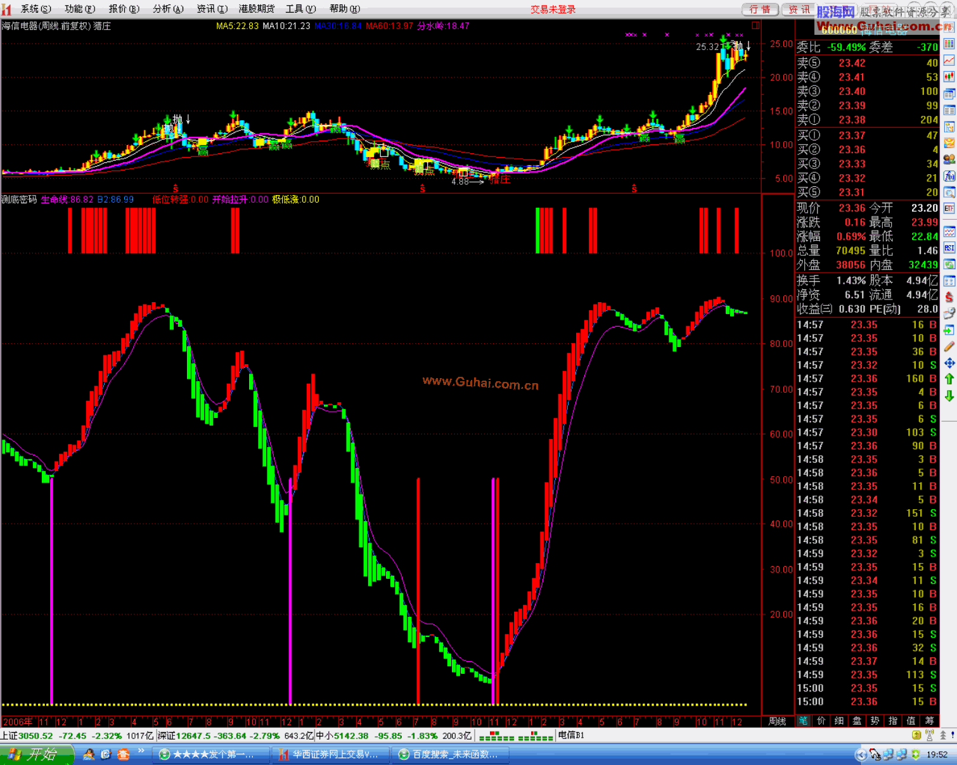Click the 测底密码 indicator name
Image resolution: width=957 pixels, height=765 pixels.
(x=19, y=199)
